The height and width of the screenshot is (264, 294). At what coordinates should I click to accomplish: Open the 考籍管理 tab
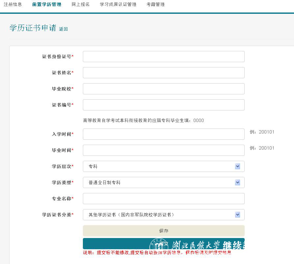(x=156, y=5)
